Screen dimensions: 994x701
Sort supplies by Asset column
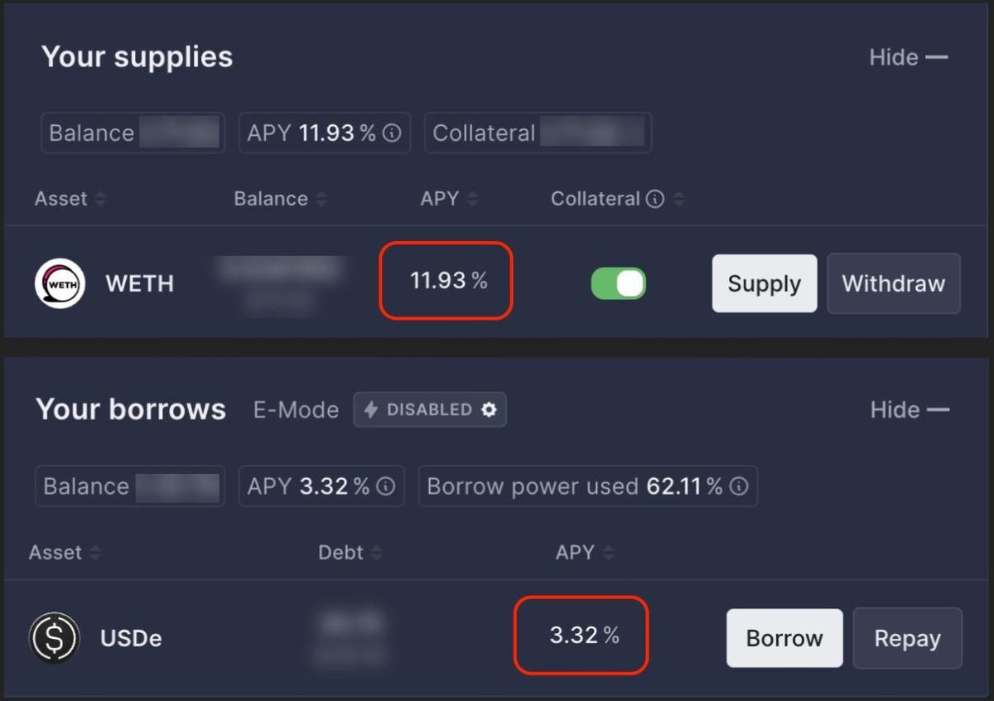(x=100, y=199)
